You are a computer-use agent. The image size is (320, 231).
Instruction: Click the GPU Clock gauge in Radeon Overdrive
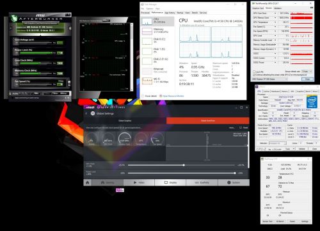(x=108, y=139)
